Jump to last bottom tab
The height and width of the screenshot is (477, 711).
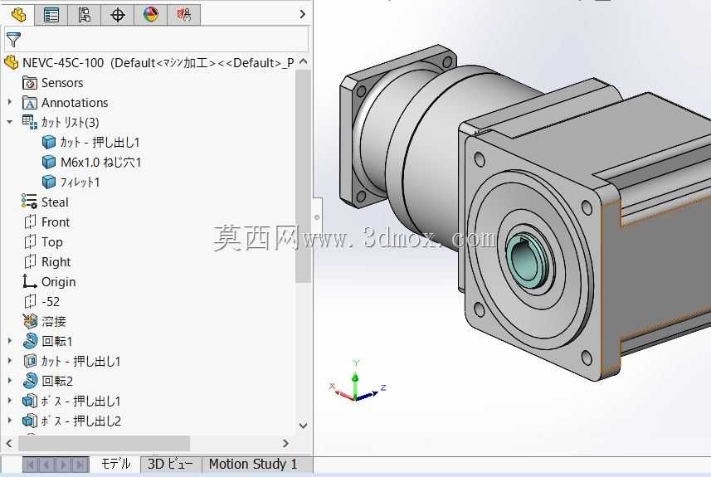pos(80,465)
